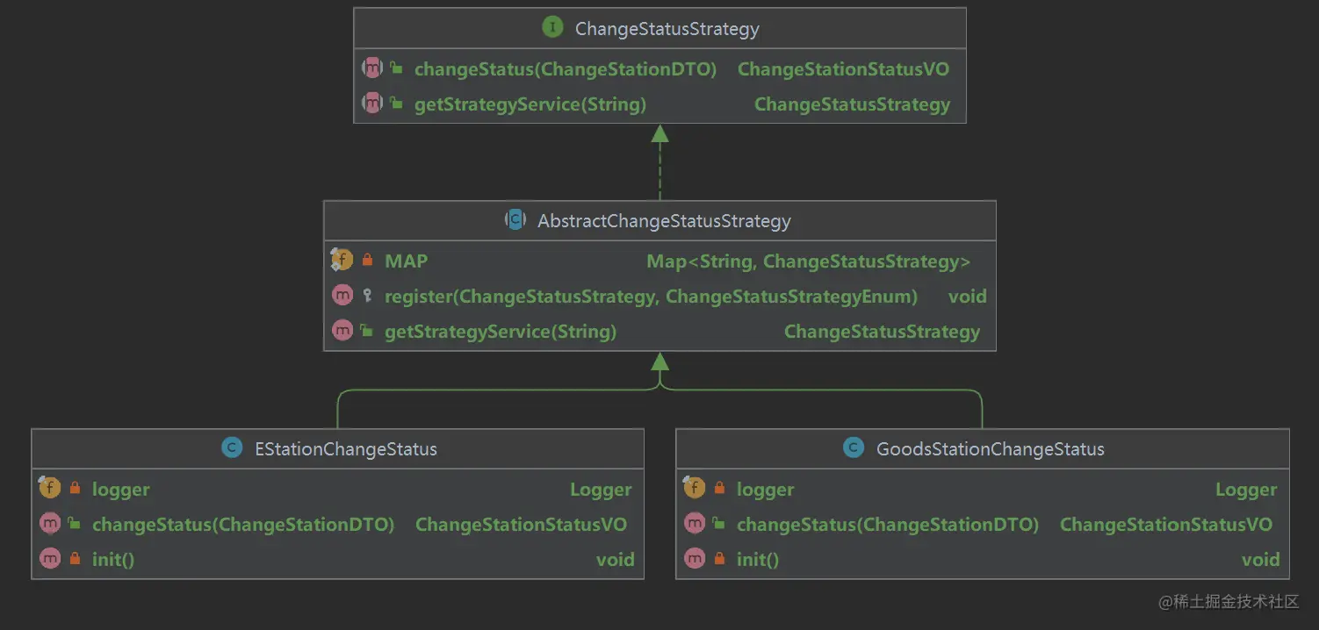The image size is (1319, 630).
Task: Click the public icon of changeStatus in ChangeStatusStrategy
Action: [397, 68]
